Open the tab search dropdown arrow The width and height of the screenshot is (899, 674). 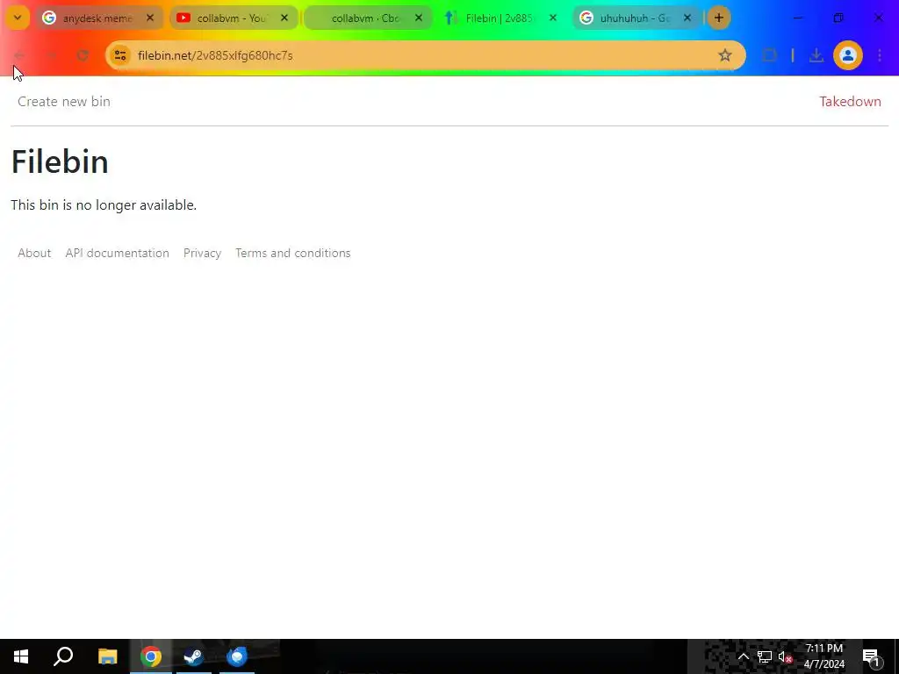(18, 18)
